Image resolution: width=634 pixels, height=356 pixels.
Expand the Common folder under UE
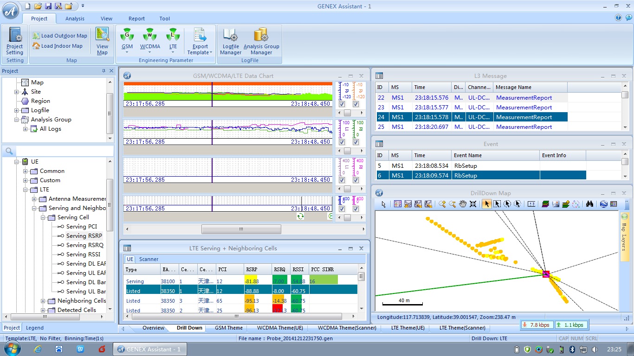pos(26,171)
